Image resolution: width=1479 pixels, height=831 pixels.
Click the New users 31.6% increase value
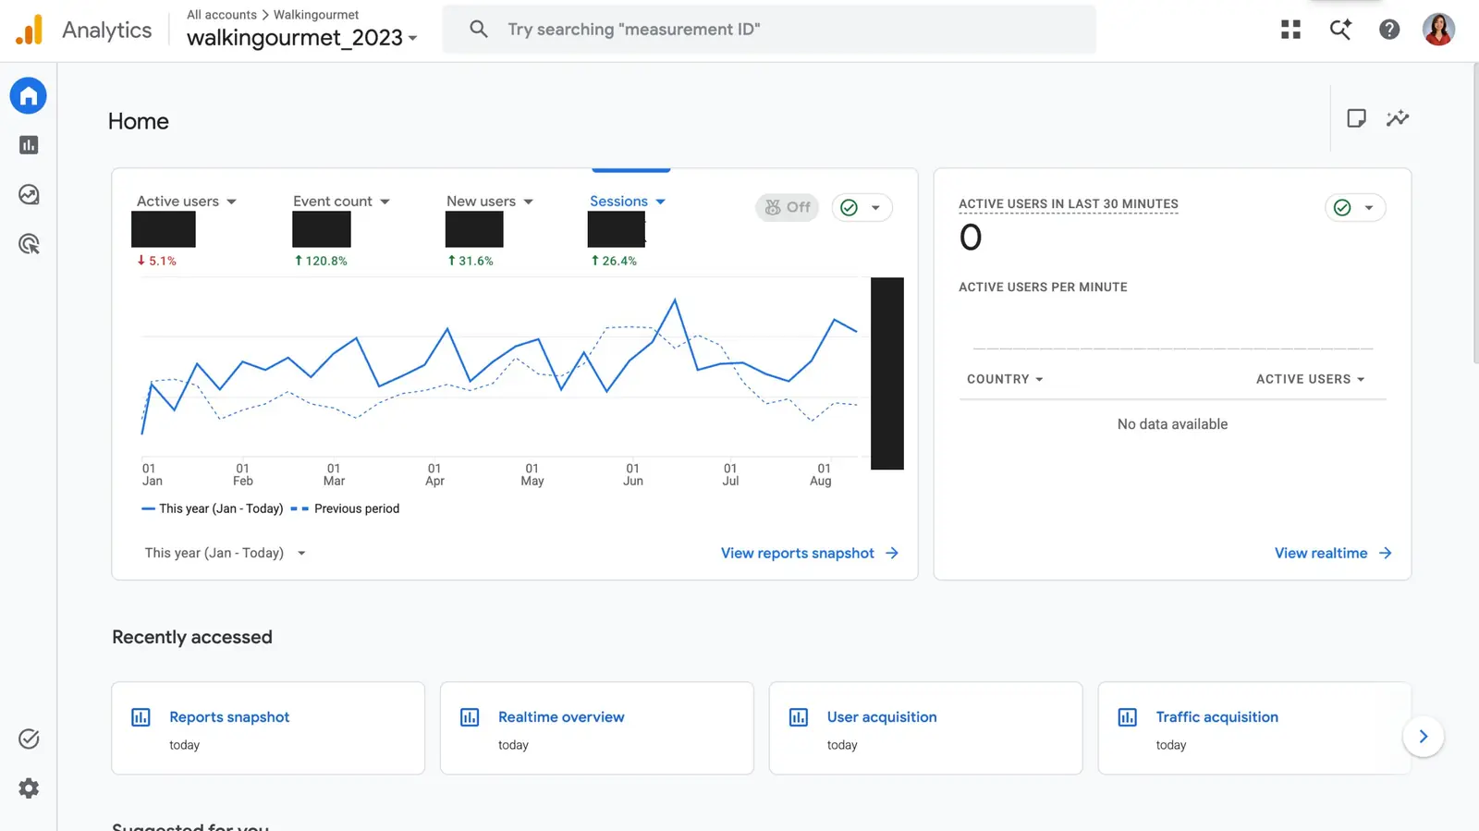point(471,261)
